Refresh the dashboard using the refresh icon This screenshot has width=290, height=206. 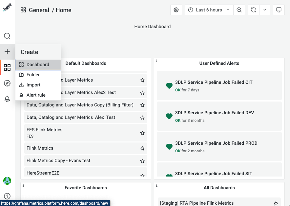click(x=253, y=10)
